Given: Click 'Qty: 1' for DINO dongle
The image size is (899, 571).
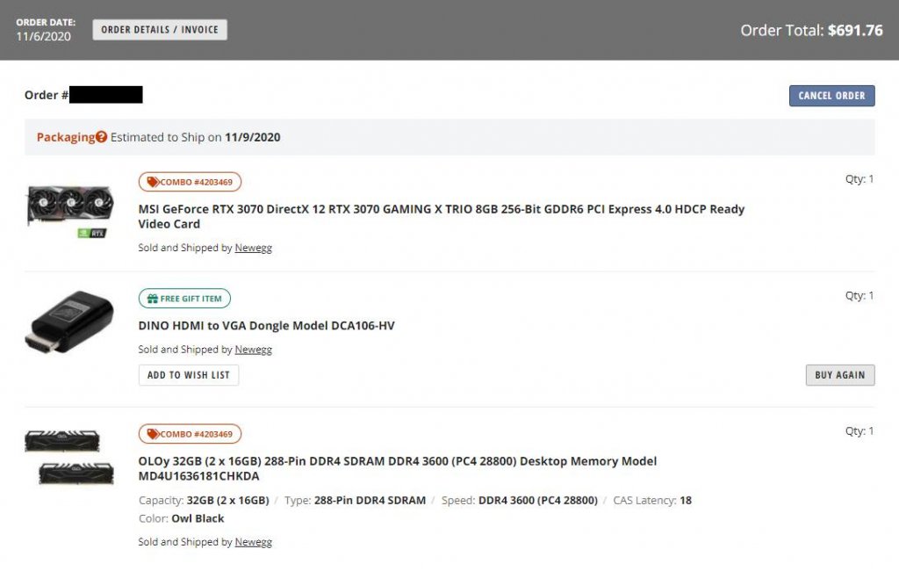Looking at the screenshot, I should (859, 295).
